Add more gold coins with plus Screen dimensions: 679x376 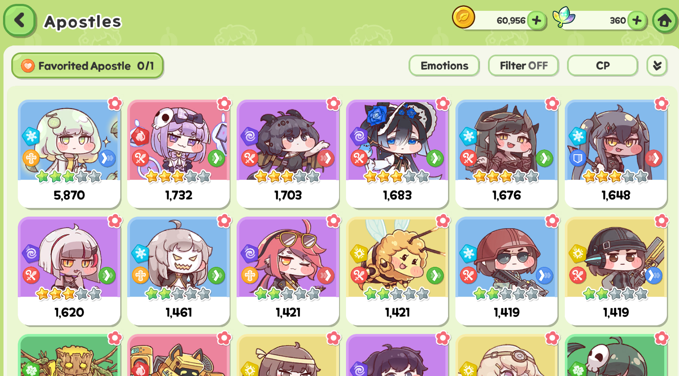click(x=537, y=20)
